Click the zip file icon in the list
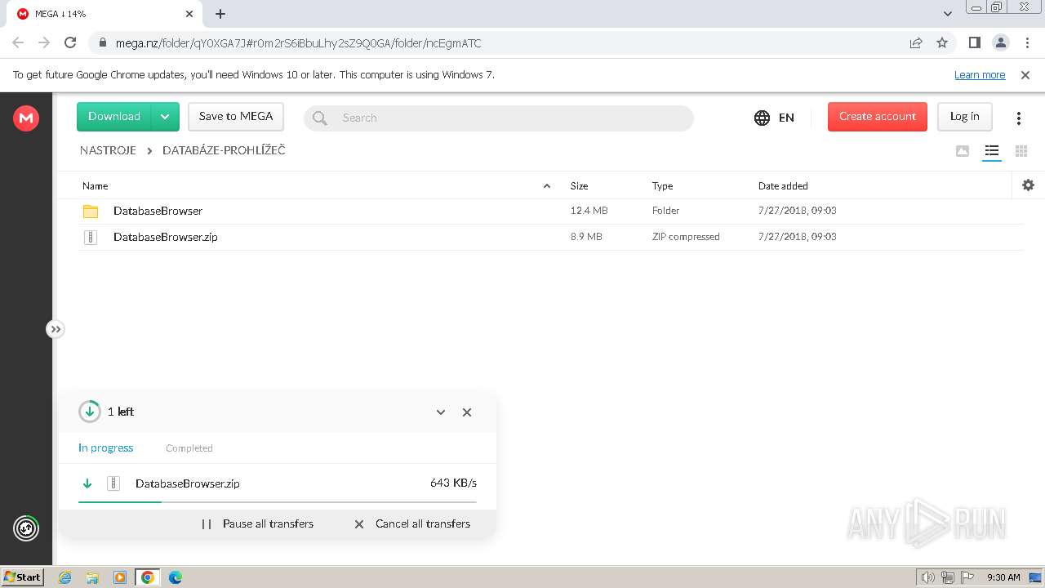This screenshot has width=1045, height=588. tap(91, 237)
